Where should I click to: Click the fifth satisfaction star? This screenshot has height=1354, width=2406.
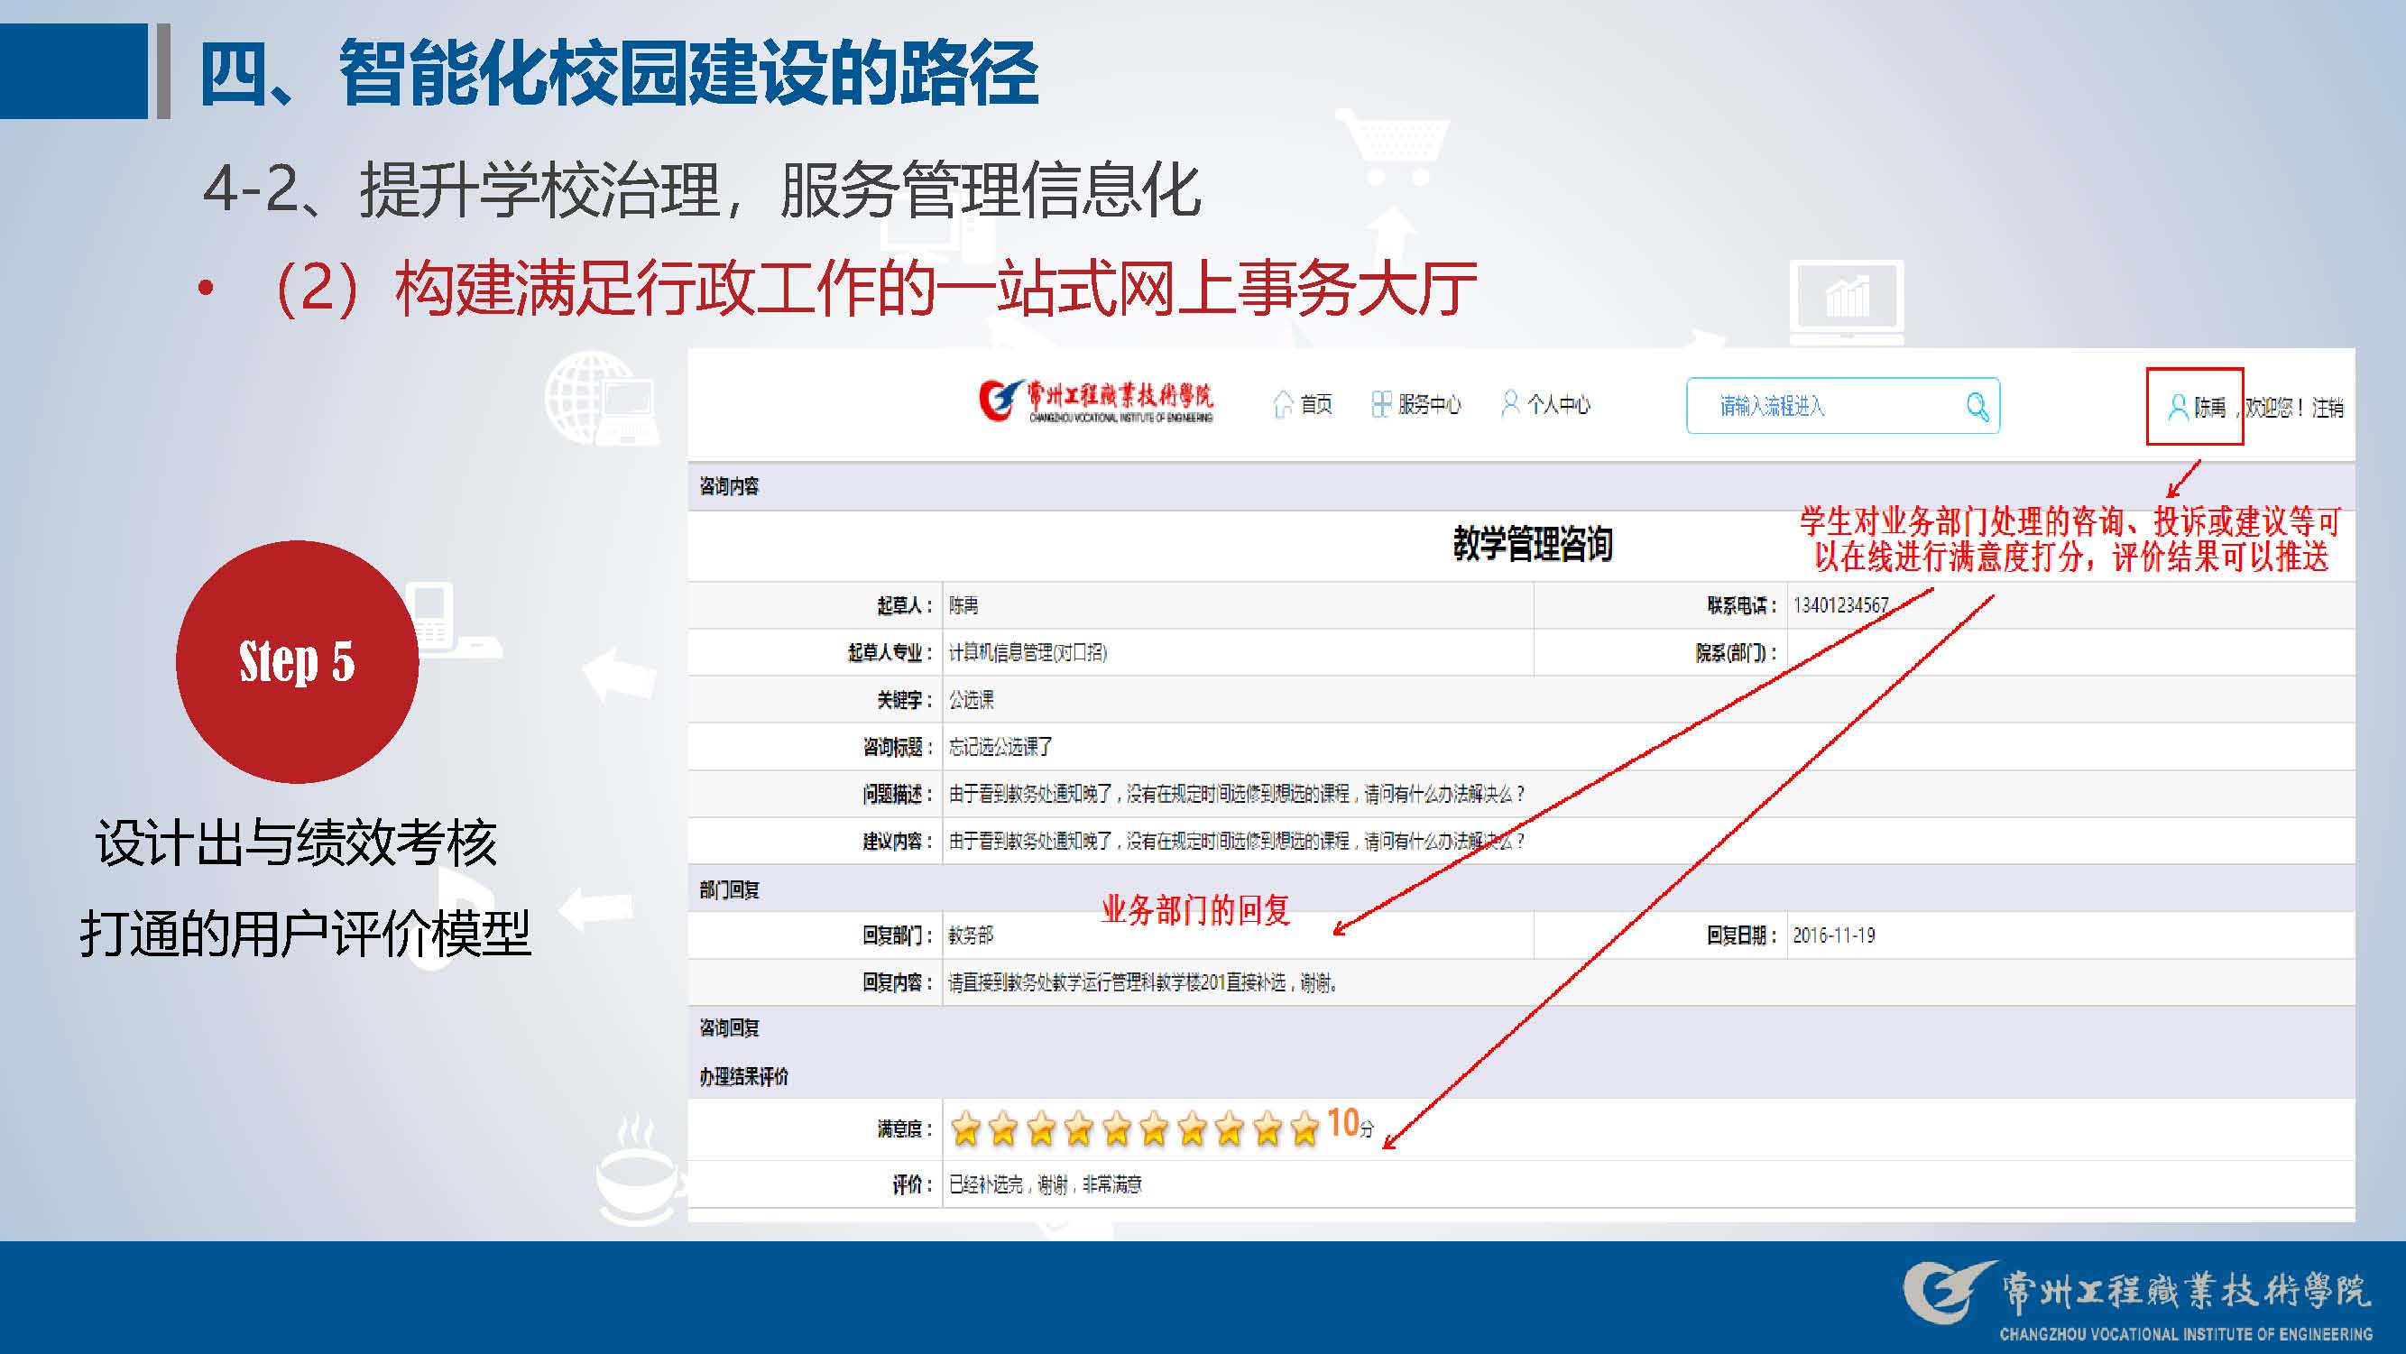[x=1116, y=1129]
